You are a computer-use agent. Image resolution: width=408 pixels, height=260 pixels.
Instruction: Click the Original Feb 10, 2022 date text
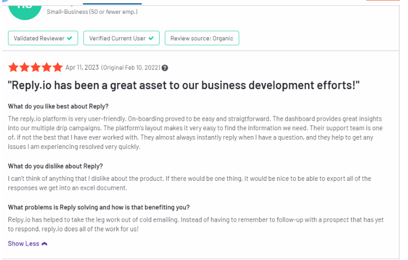[130, 68]
